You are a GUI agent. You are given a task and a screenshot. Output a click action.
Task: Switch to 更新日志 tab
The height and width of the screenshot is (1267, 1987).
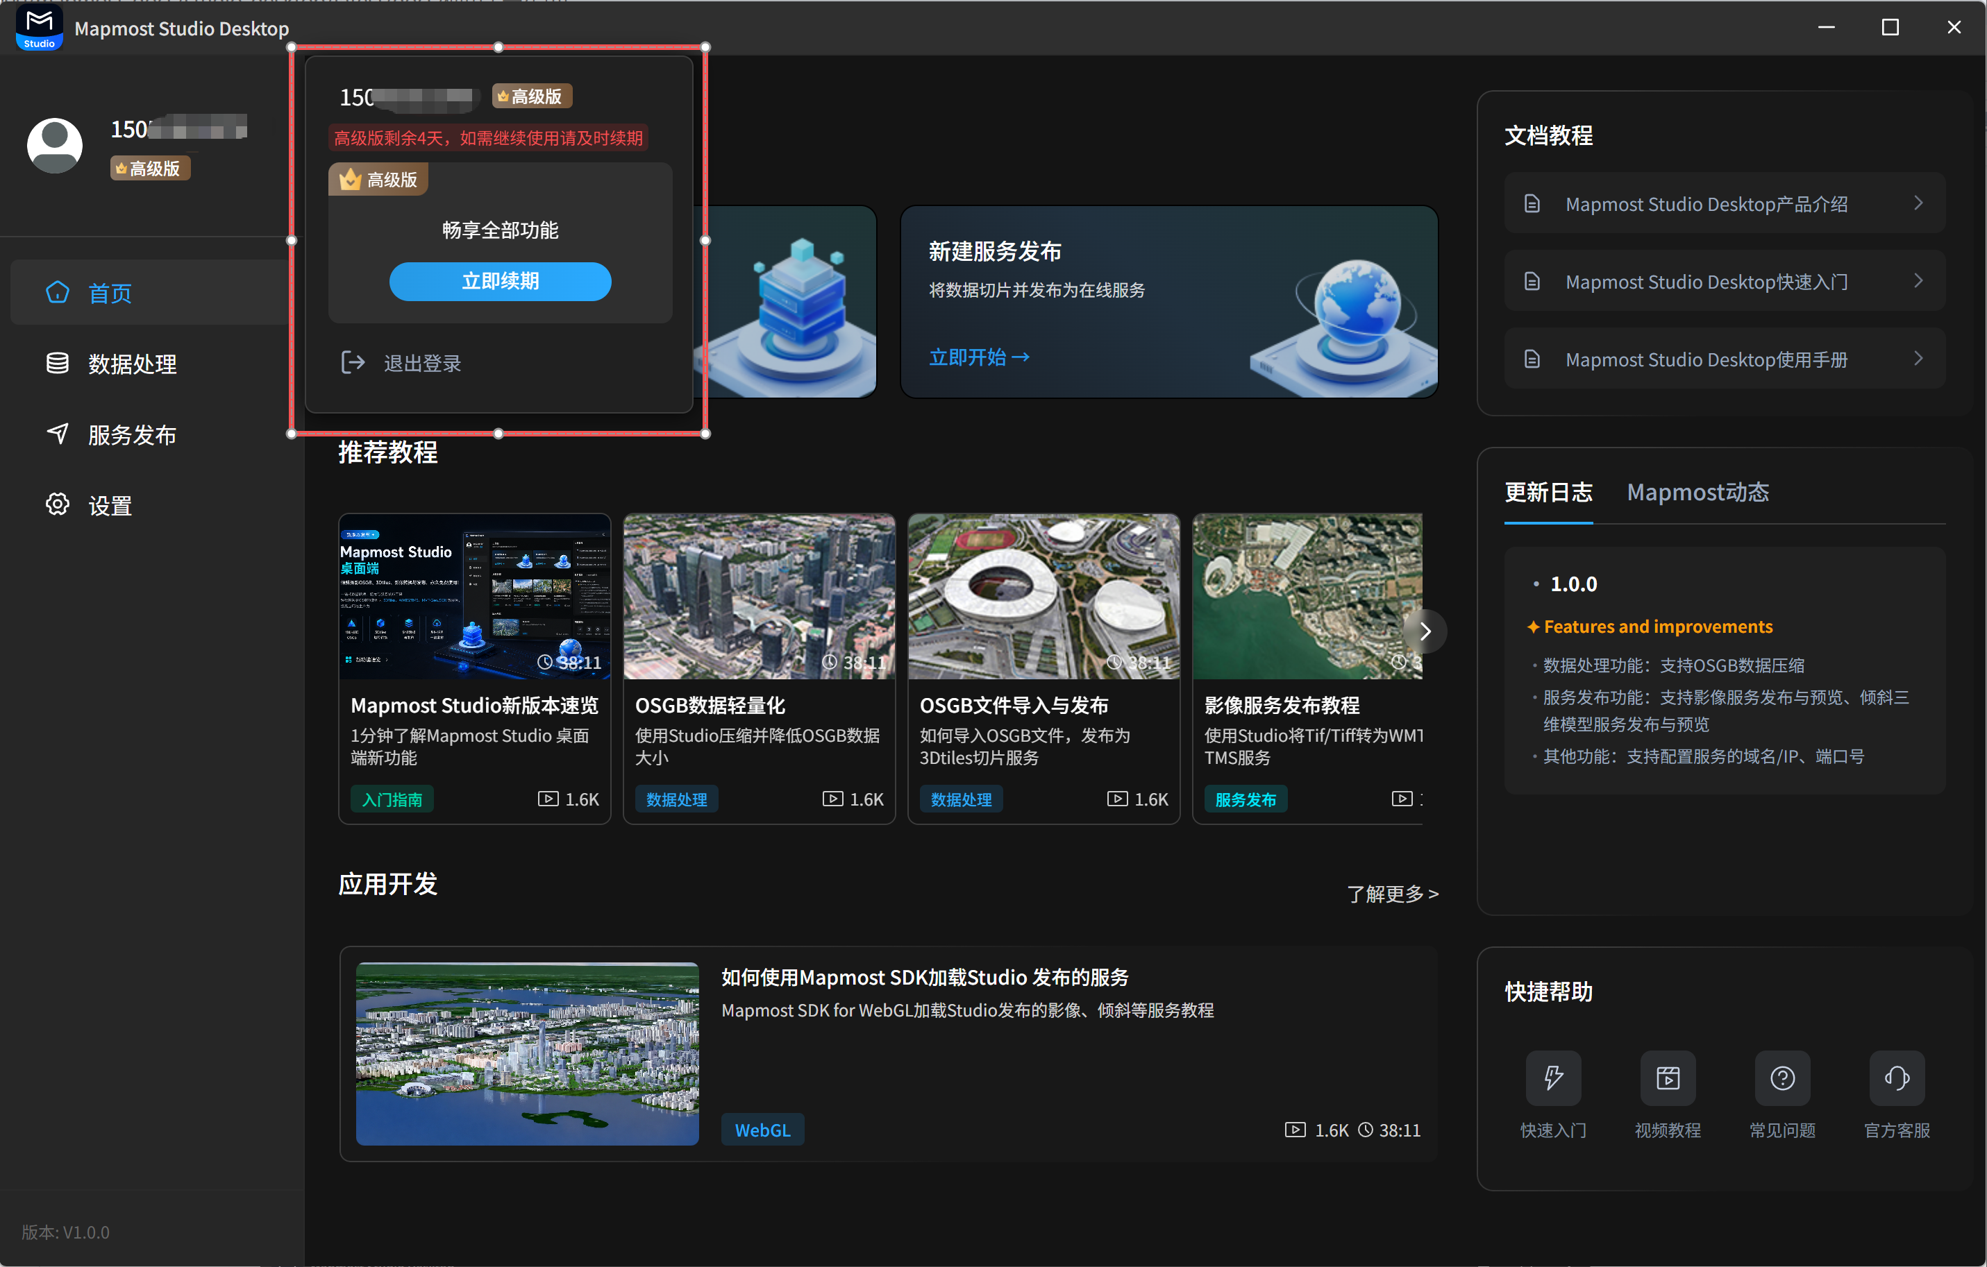[1548, 493]
